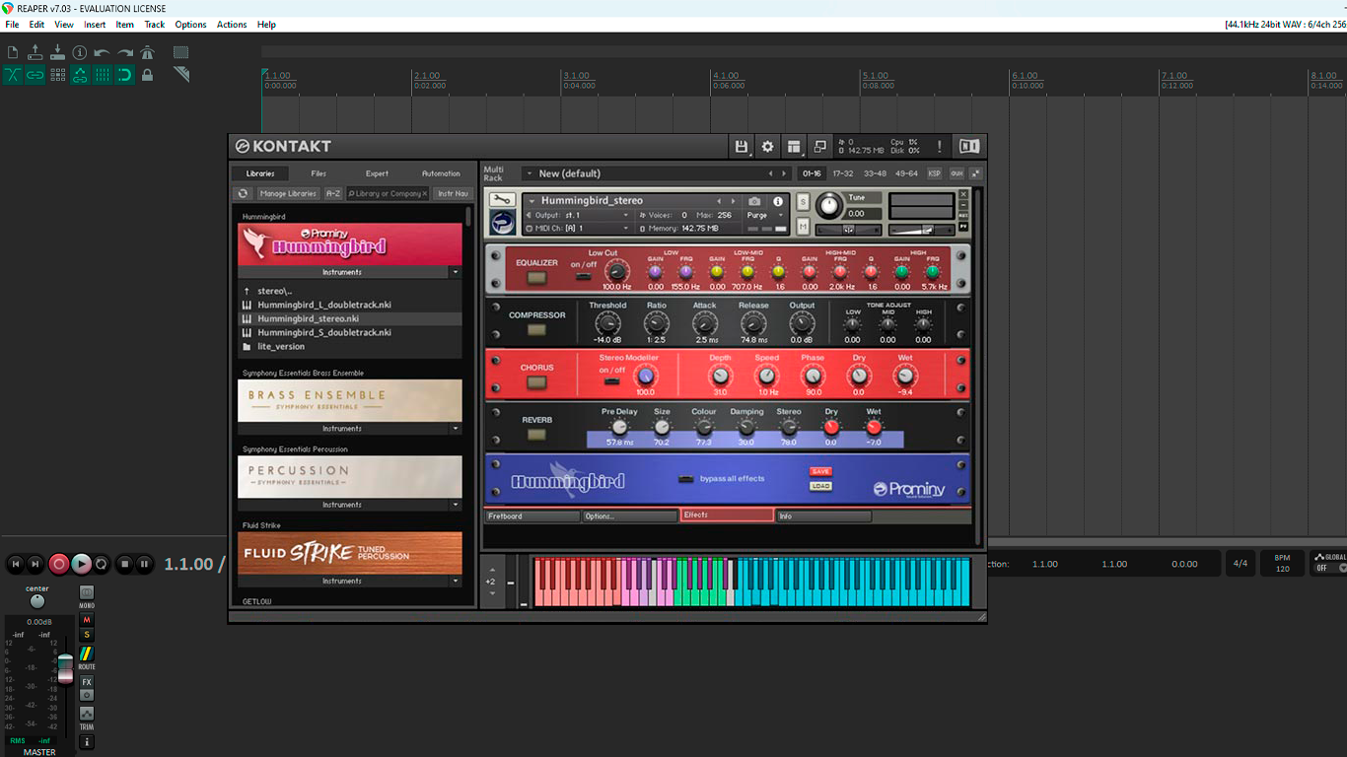Open Kontakt options gear icon
Viewport: 1347px width, 757px height.
(x=768, y=146)
